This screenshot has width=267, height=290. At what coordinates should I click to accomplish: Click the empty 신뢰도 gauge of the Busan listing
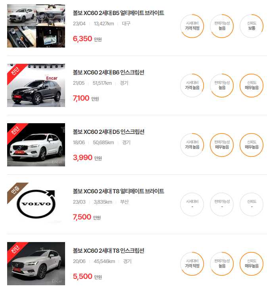(x=252, y=204)
